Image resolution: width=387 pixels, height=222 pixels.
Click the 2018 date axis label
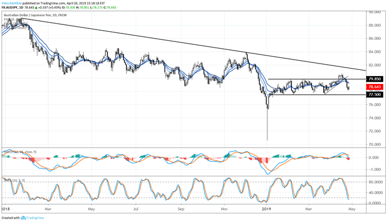click(x=5, y=209)
